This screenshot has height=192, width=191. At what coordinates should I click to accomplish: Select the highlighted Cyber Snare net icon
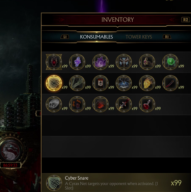click(x=54, y=83)
